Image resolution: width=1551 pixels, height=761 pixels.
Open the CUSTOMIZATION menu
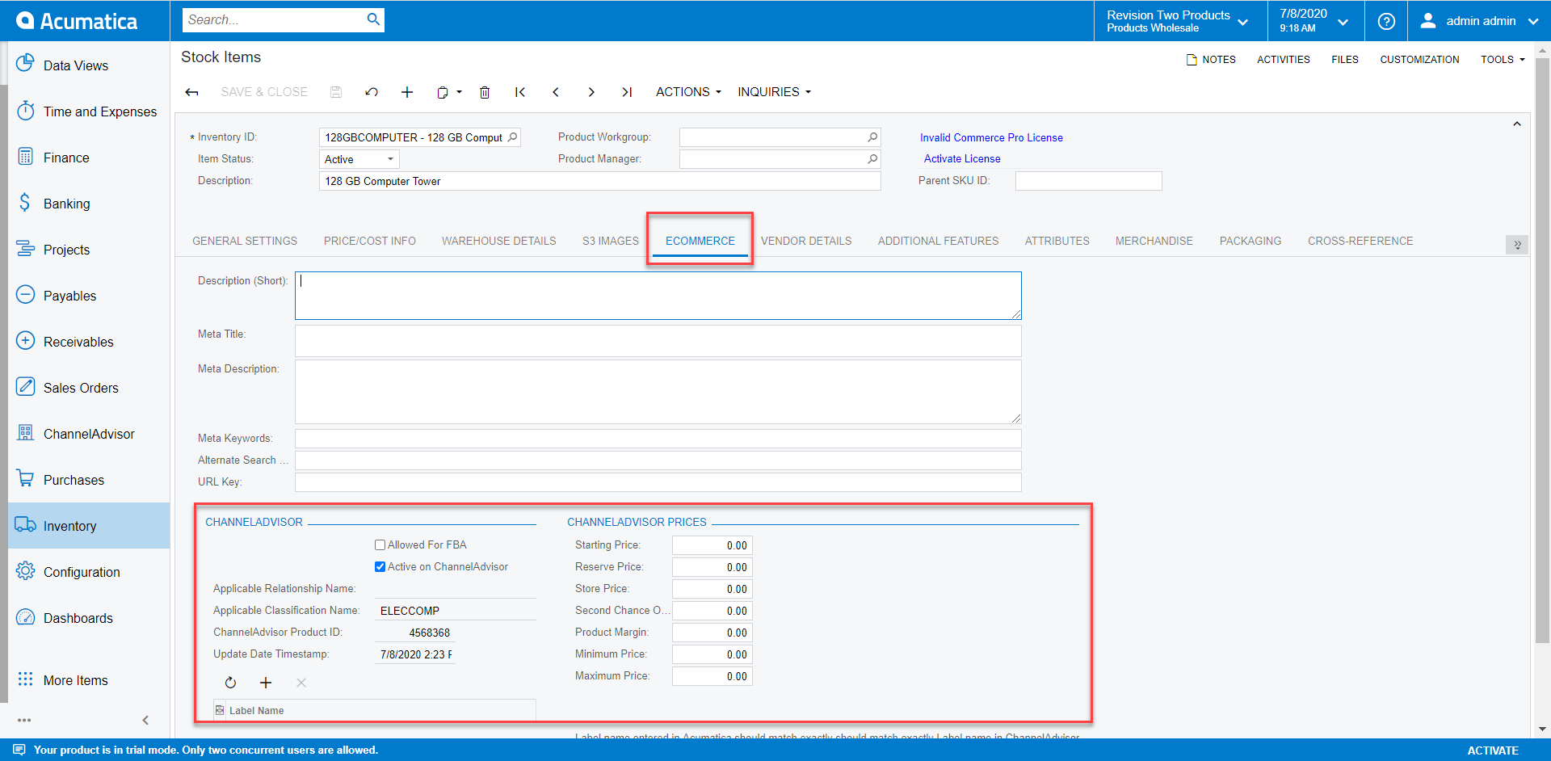click(1419, 60)
